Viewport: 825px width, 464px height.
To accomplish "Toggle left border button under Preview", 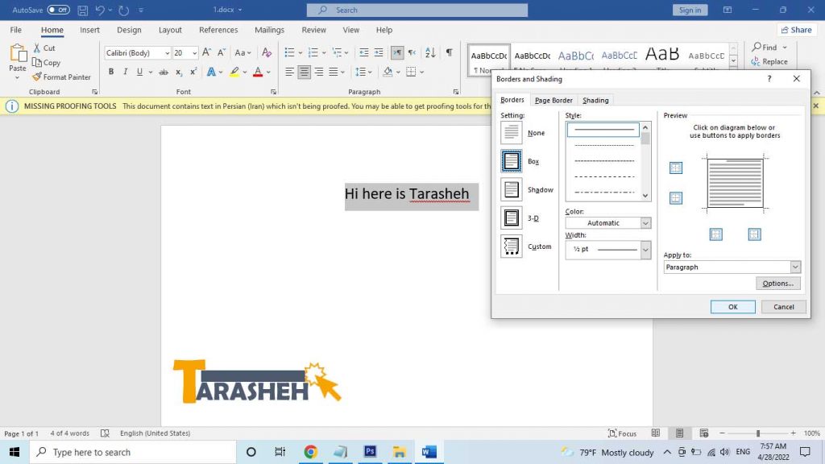I will (715, 234).
